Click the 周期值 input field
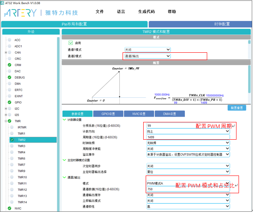The width and height of the screenshot is (253, 213). pos(188,137)
